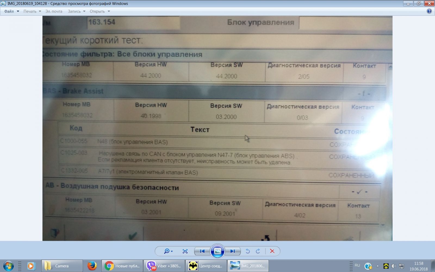Open Photo Viewer help question mark
The image size is (435, 272).
click(x=429, y=11)
